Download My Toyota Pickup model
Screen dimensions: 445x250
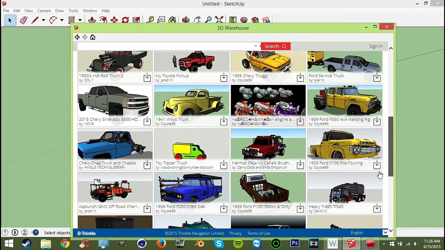224,77
